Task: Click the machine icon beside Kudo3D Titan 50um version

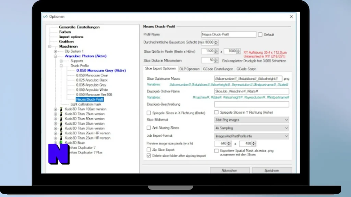Action: point(61,119)
